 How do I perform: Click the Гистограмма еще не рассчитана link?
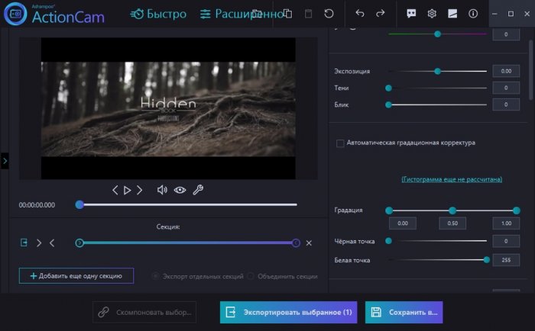(452, 179)
